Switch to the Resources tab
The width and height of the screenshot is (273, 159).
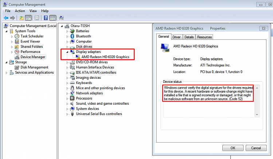pyautogui.click(x=205, y=37)
